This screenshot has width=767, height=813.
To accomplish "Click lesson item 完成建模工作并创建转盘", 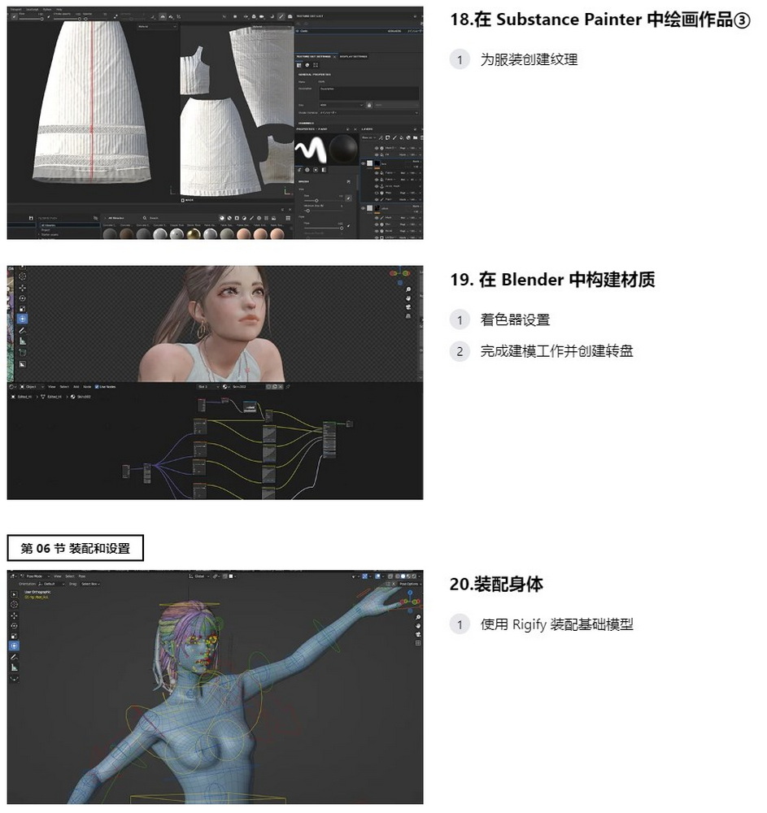I will (556, 351).
